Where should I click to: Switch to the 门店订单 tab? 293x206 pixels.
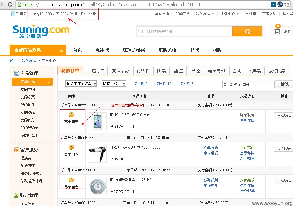coord(96,71)
